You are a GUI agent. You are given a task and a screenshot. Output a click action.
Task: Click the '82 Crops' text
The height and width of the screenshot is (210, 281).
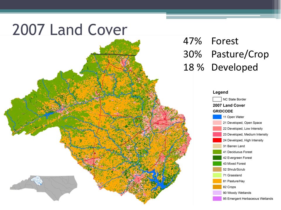229,187
